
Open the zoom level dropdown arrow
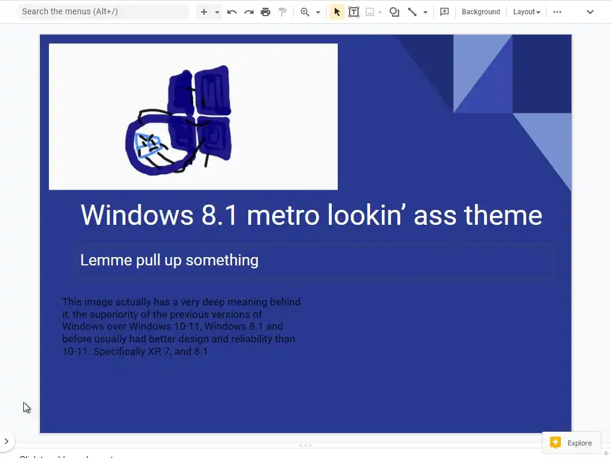(318, 12)
